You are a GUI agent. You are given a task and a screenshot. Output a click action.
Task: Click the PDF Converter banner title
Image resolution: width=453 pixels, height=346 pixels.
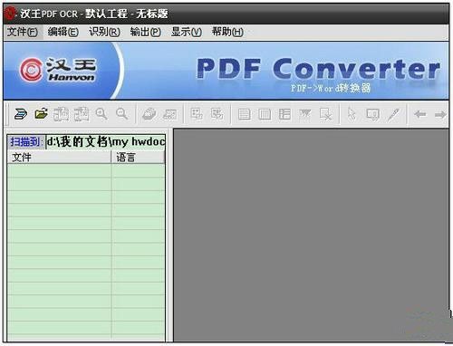(x=318, y=69)
